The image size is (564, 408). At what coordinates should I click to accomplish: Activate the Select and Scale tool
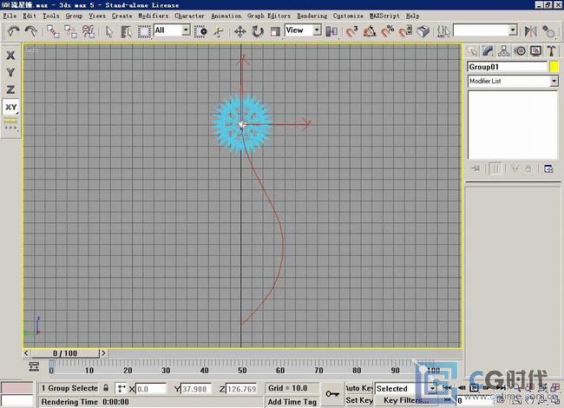tap(275, 31)
